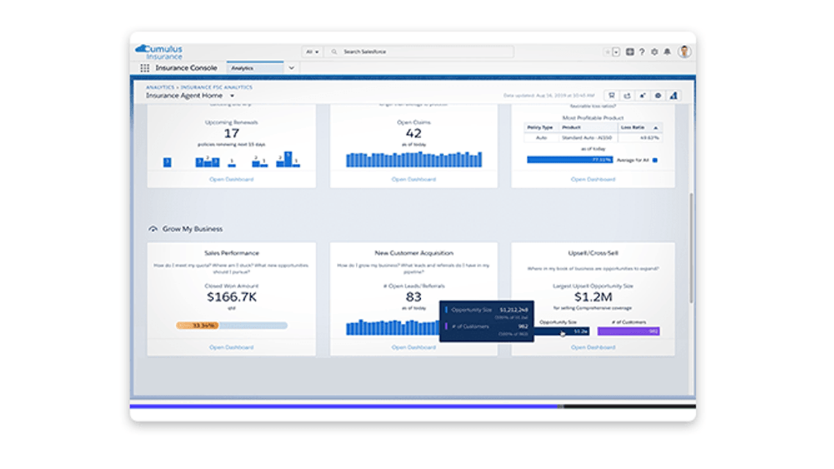Image resolution: width=834 pixels, height=469 pixels.
Task: Expand the 'All' search scope dropdown
Action: 312,52
